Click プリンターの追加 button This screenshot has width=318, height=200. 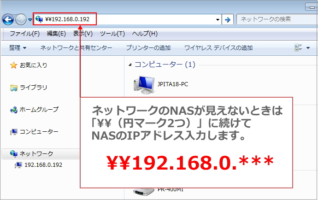click(x=148, y=47)
